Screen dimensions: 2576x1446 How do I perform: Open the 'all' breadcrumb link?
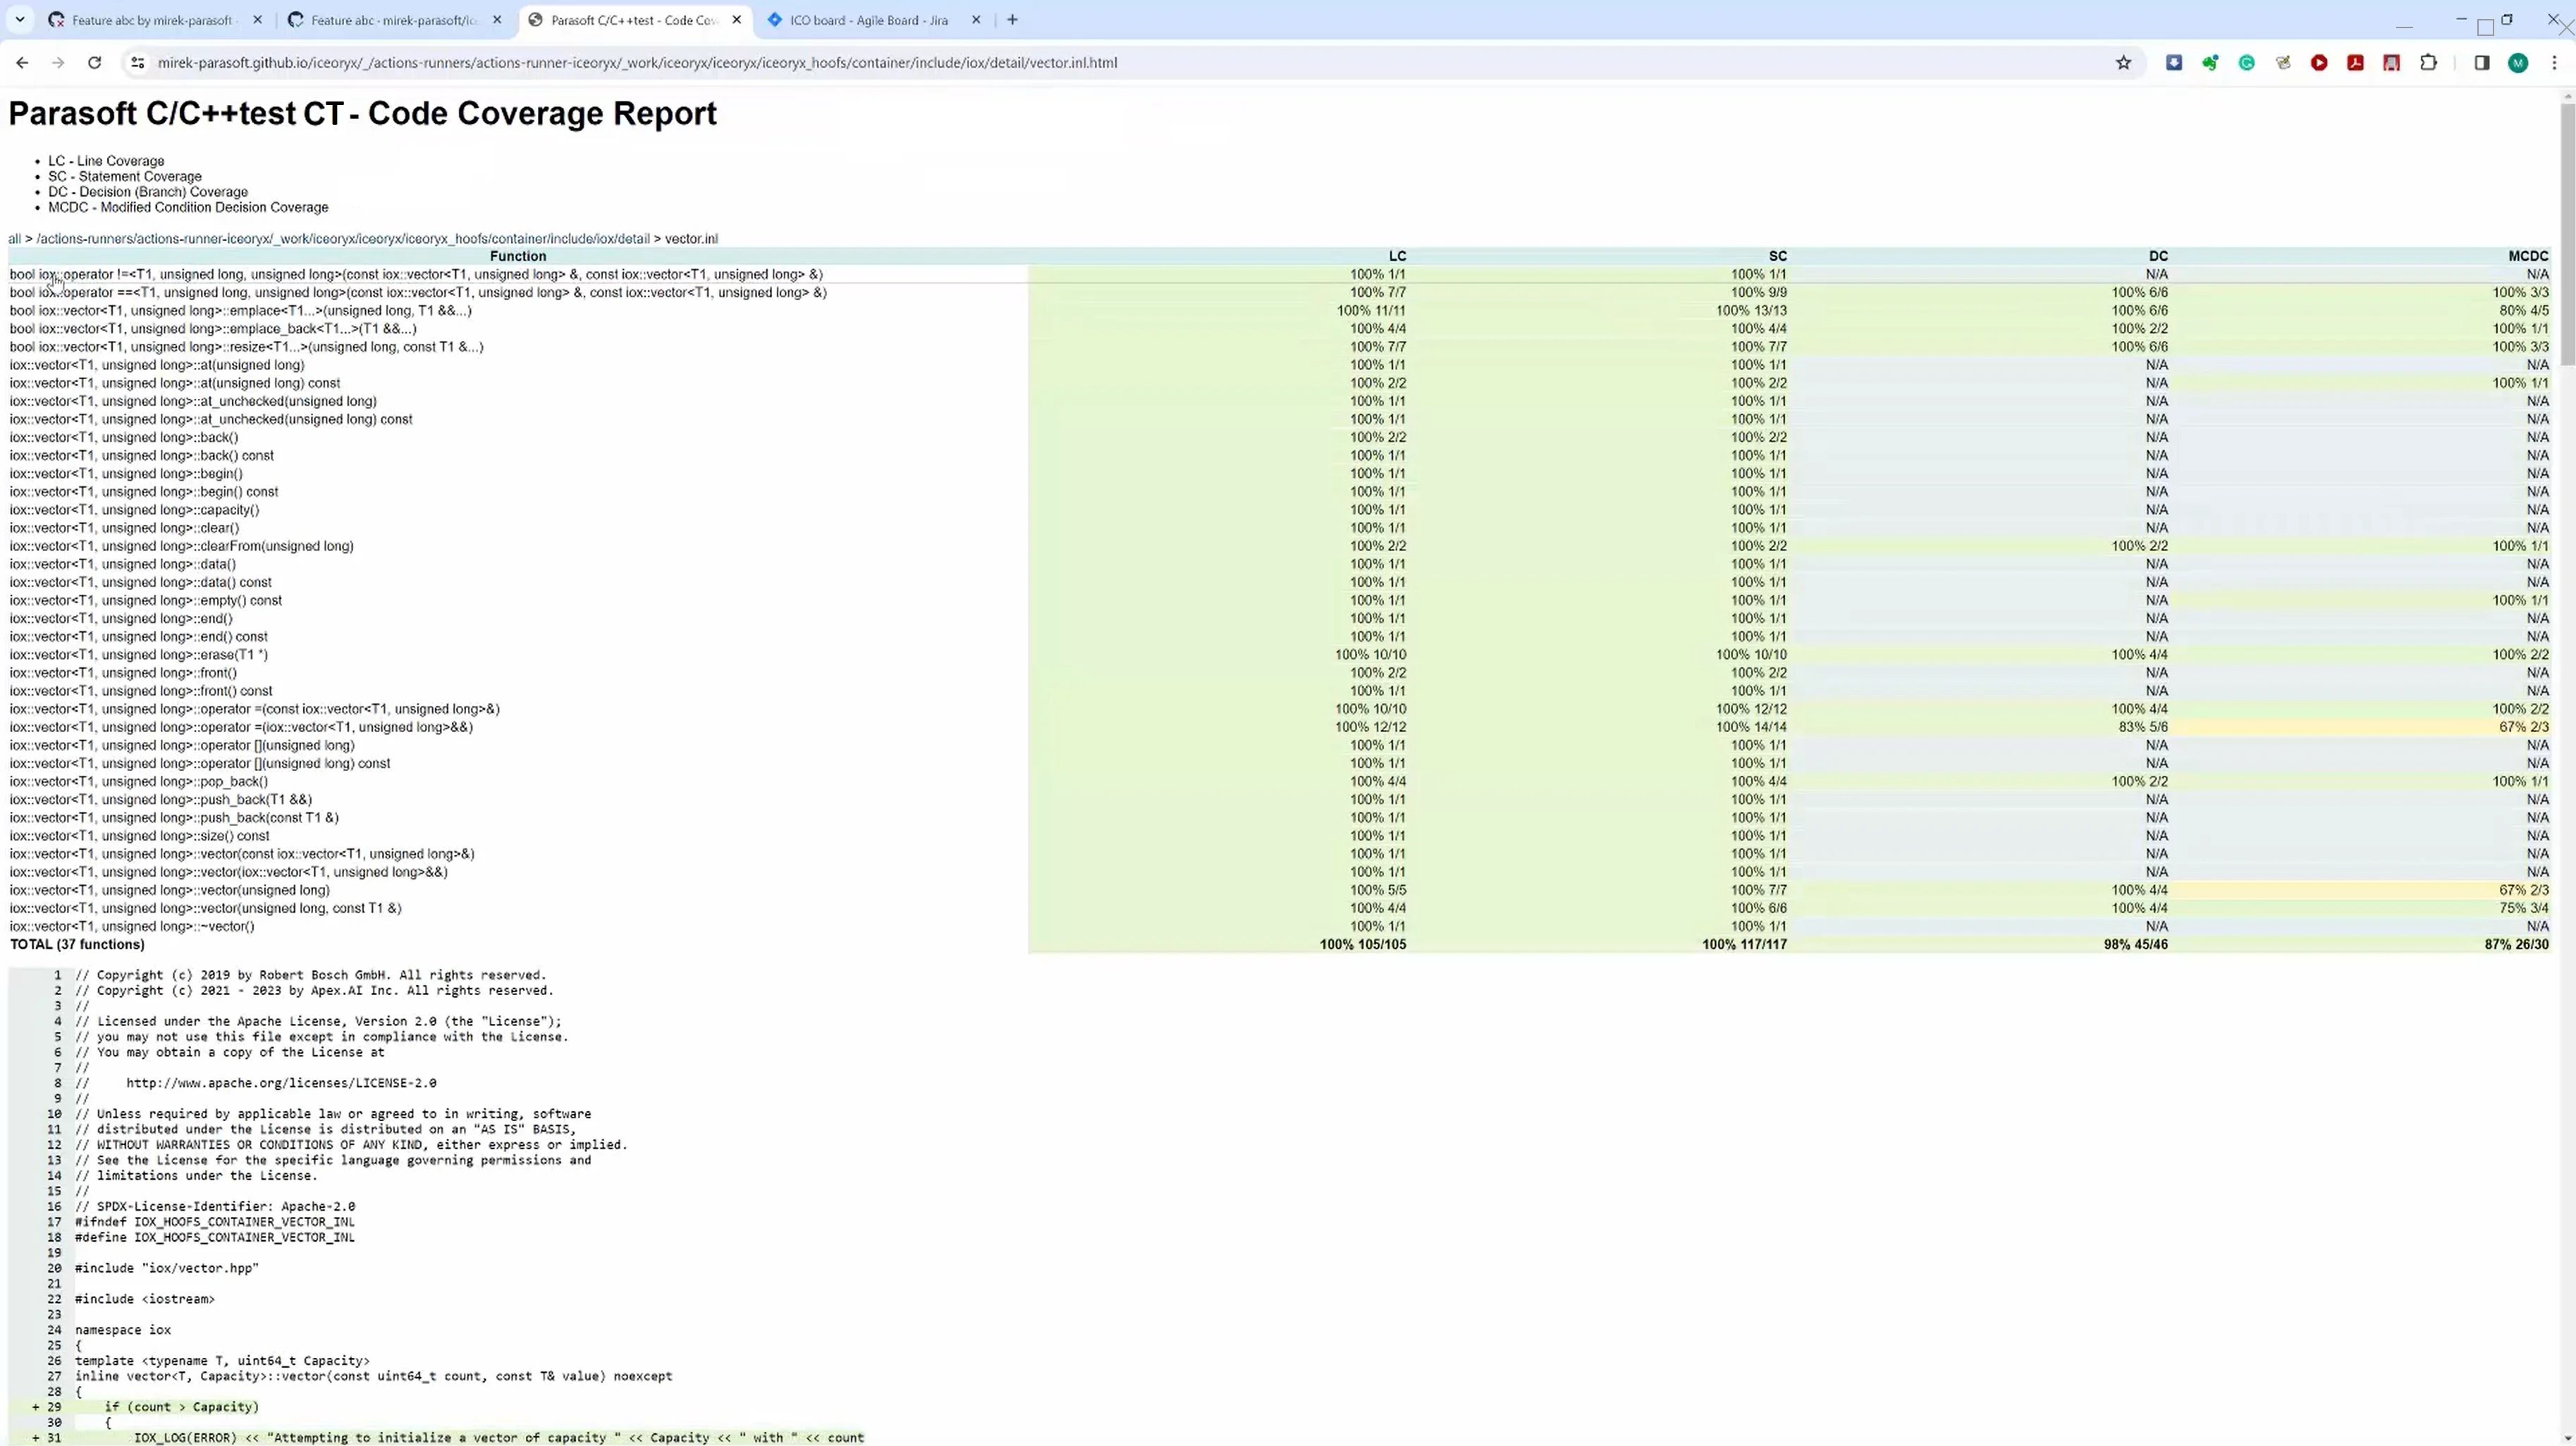tap(15, 239)
